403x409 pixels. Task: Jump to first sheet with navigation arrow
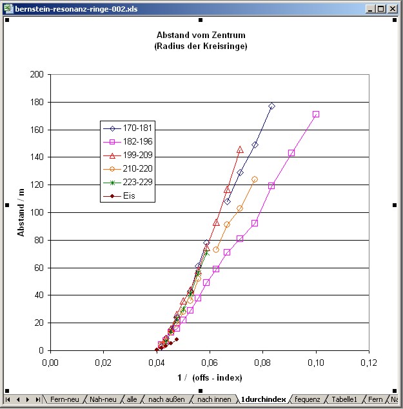pos(7,400)
